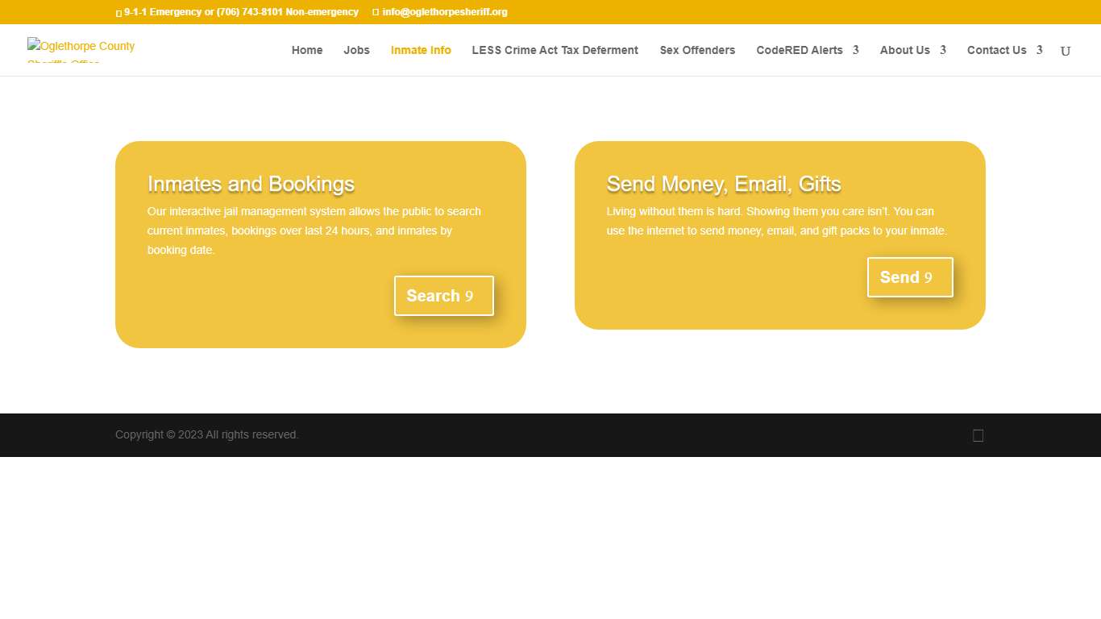Click the phone icon in the top bar
This screenshot has height=619, width=1101.
(x=118, y=13)
